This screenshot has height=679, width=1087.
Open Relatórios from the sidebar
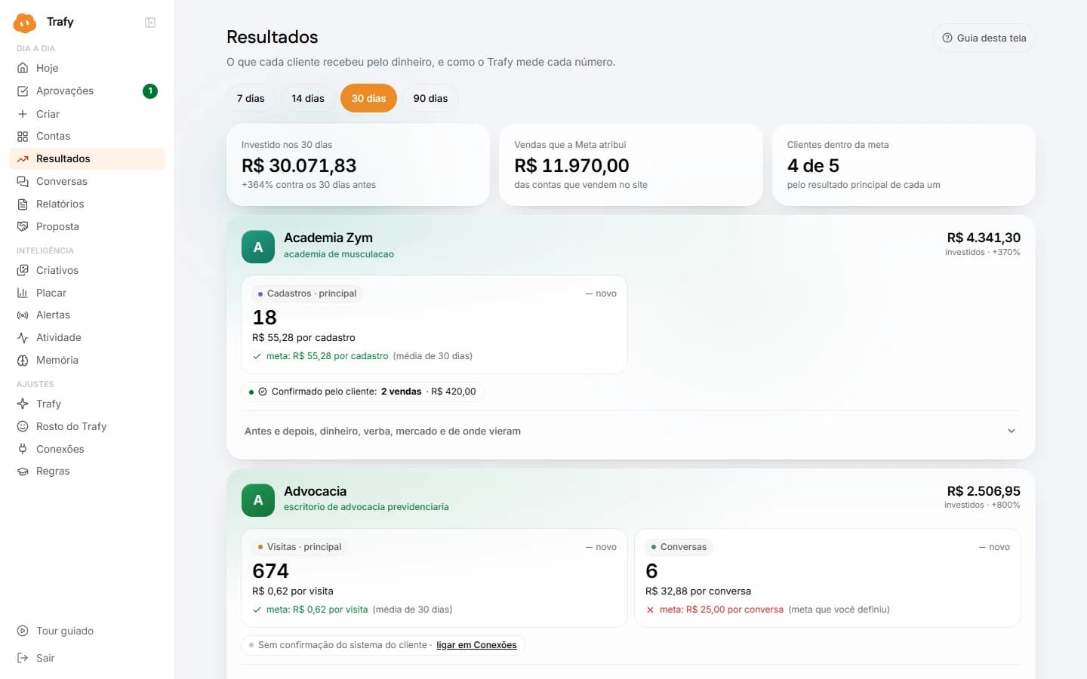point(87,204)
